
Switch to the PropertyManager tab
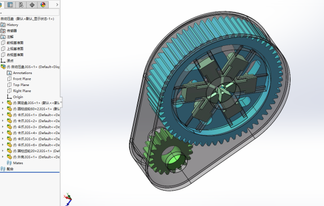10,5
